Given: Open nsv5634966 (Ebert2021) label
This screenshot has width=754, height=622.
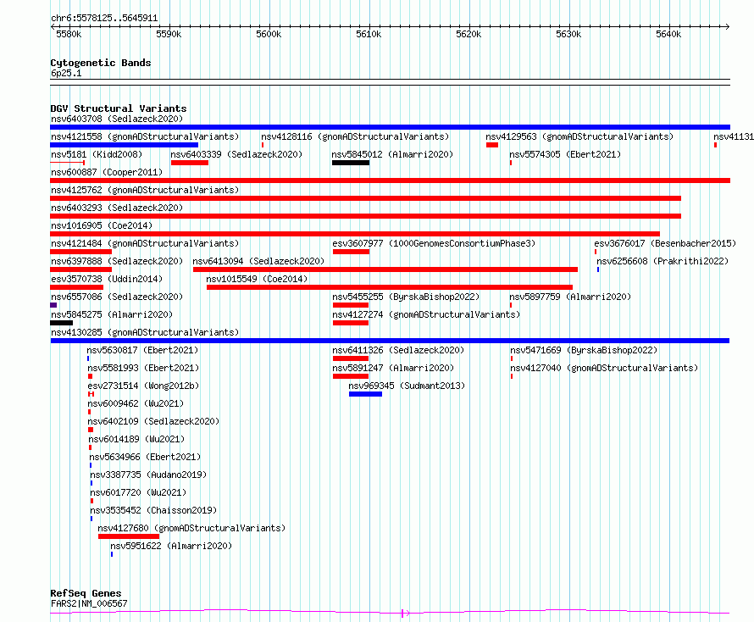Looking at the screenshot, I should tap(145, 457).
